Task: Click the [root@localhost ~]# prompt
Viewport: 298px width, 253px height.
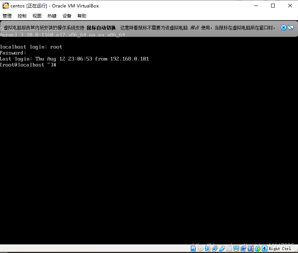Action: click(x=28, y=65)
